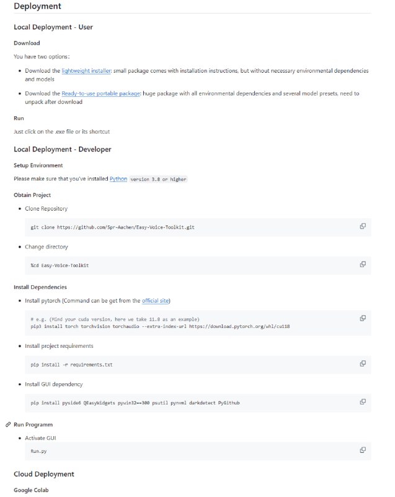Copy the cd Easy-Voice-Toolkit command

pyautogui.click(x=363, y=265)
